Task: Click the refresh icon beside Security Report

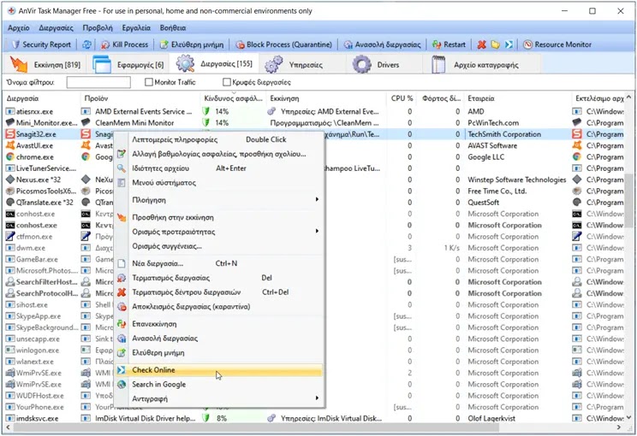Action: (86, 44)
